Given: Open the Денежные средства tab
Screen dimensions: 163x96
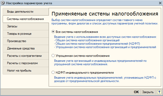Looking at the screenshot, I should tap(26, 48).
